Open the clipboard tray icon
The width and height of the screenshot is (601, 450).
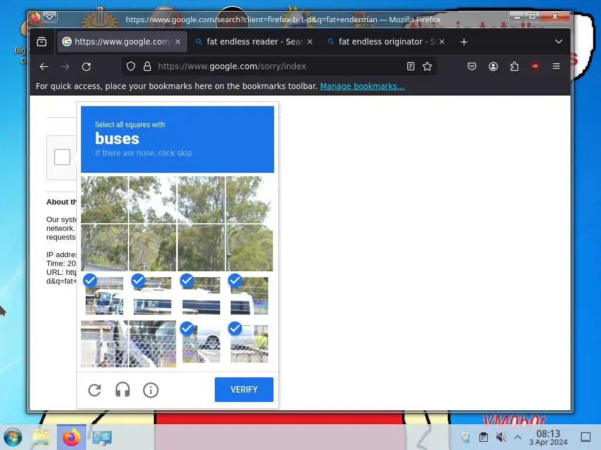click(x=484, y=437)
